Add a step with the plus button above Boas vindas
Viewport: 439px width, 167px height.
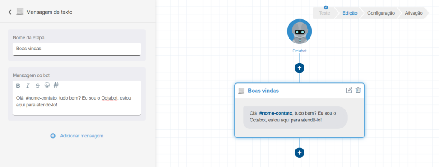pyautogui.click(x=299, y=68)
